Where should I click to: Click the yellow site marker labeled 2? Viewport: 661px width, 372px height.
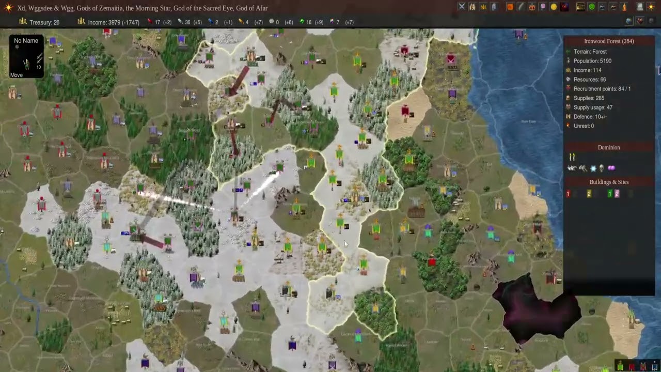pyautogui.click(x=589, y=194)
